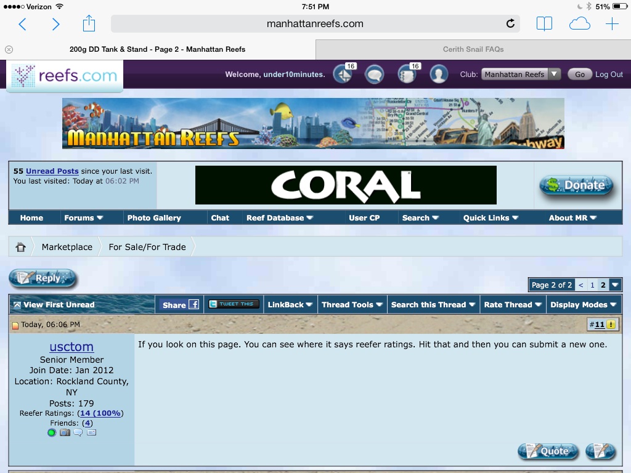Screen dimensions: 631x473
Task: Open Reefer Ratings 14 (100%) link
Action: point(100,413)
